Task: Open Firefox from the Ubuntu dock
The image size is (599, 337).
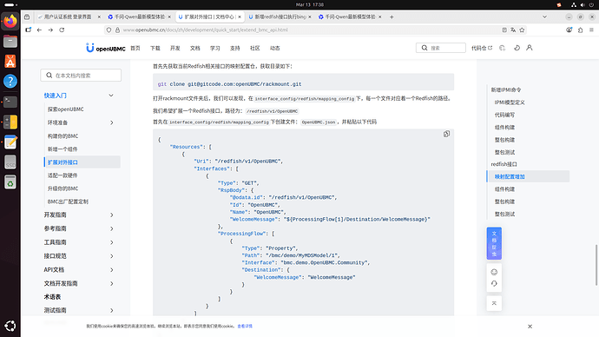Action: click(10, 21)
